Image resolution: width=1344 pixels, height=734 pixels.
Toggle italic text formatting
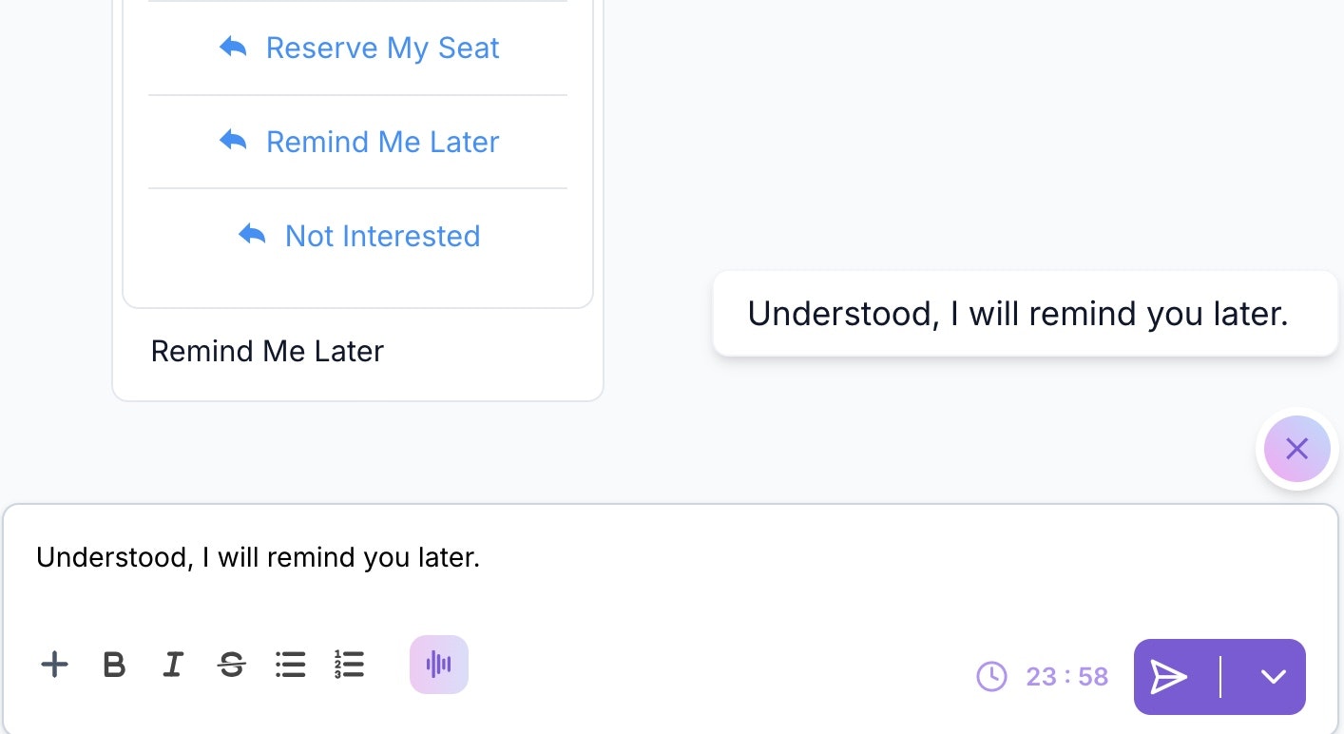pyautogui.click(x=172, y=664)
